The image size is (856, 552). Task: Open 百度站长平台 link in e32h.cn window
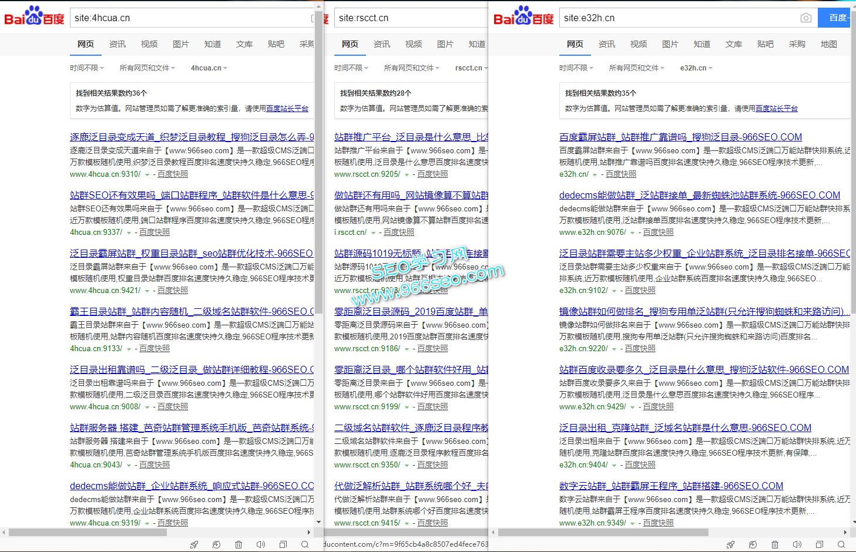(777, 109)
